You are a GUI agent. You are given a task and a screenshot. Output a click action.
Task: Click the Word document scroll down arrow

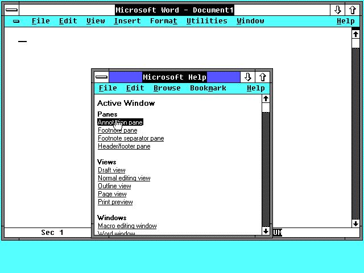tap(356, 224)
